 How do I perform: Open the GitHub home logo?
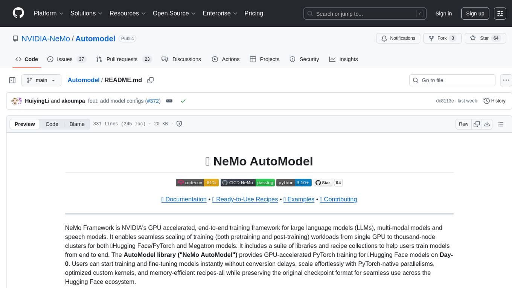coord(18,13)
